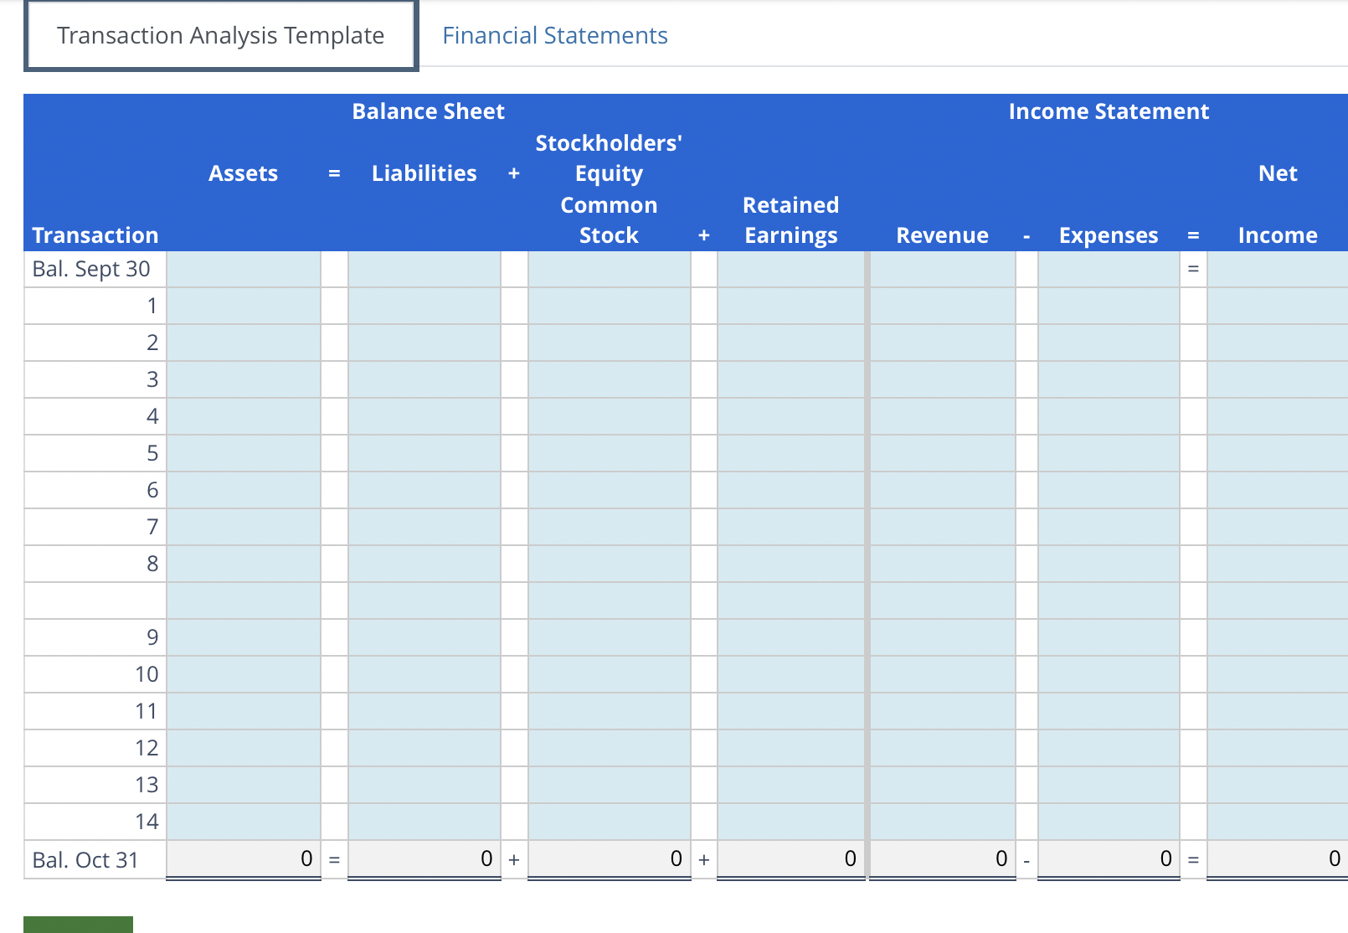Click Retained Earnings cell in transaction 11 row
1348x933 pixels.
click(x=791, y=711)
